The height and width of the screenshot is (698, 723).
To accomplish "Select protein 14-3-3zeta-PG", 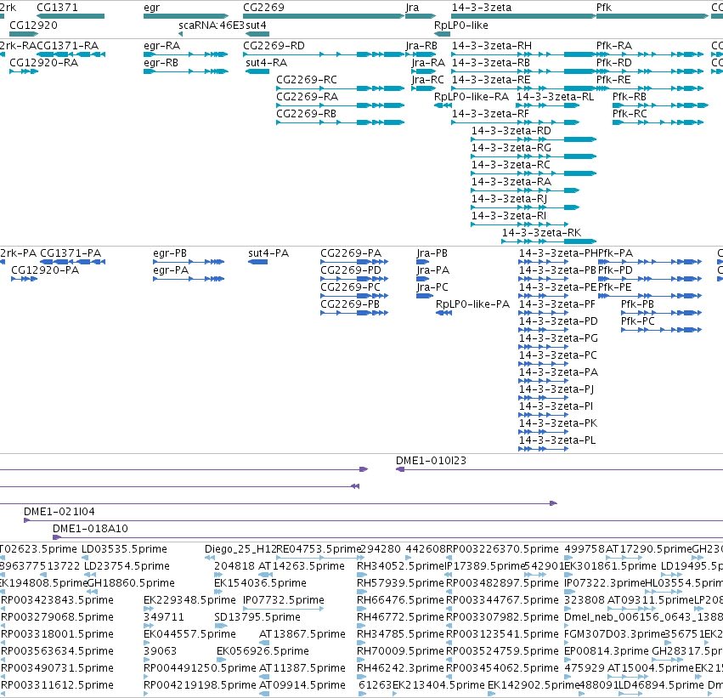I will tap(558, 338).
